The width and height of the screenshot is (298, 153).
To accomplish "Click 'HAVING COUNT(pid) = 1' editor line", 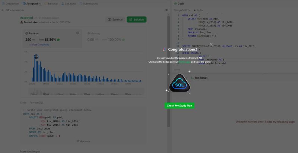I will coord(202,36).
